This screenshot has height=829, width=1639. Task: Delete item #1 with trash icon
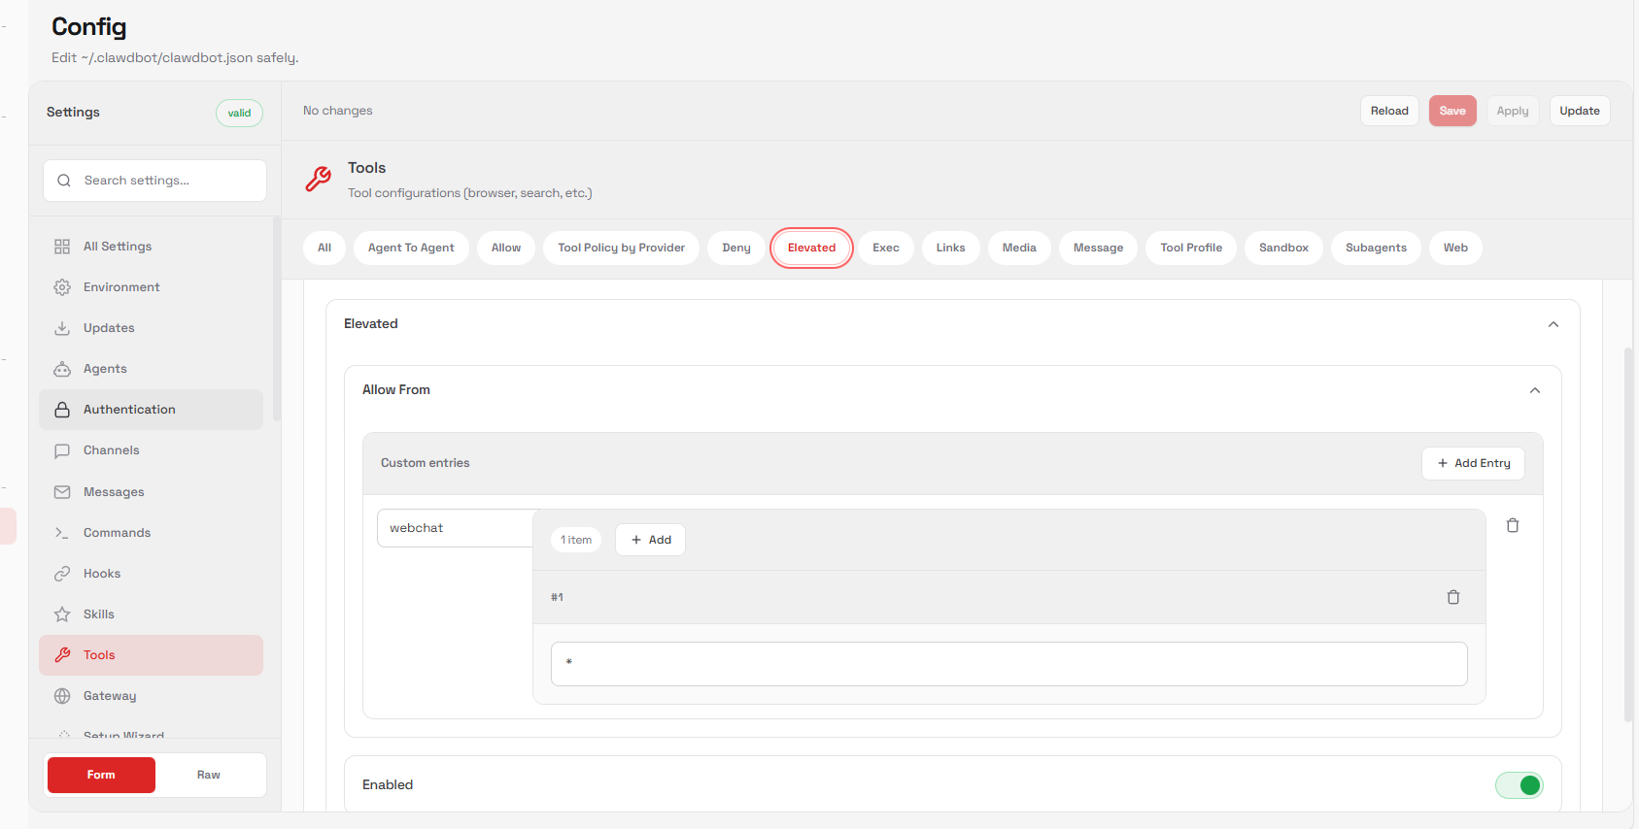click(x=1453, y=597)
